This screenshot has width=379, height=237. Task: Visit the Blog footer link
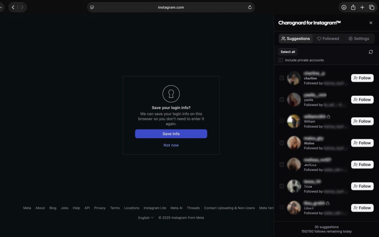click(x=53, y=208)
